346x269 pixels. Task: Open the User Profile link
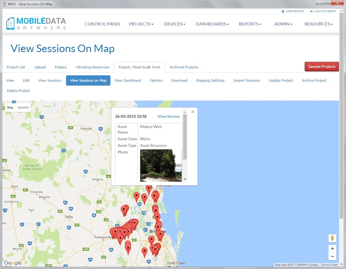tap(293, 11)
